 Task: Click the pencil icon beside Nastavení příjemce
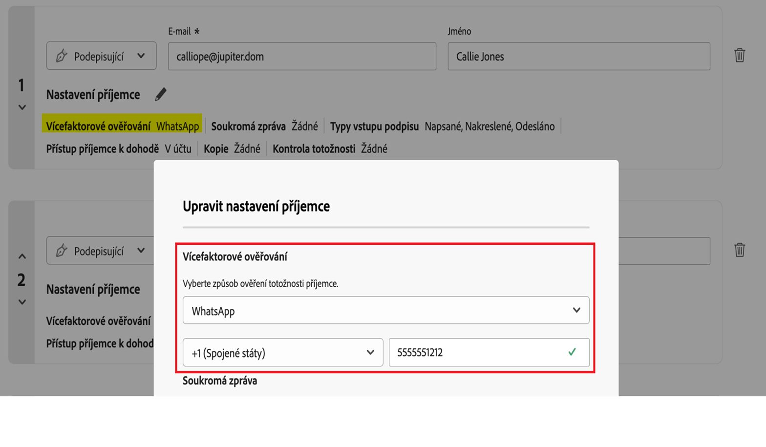(x=160, y=94)
